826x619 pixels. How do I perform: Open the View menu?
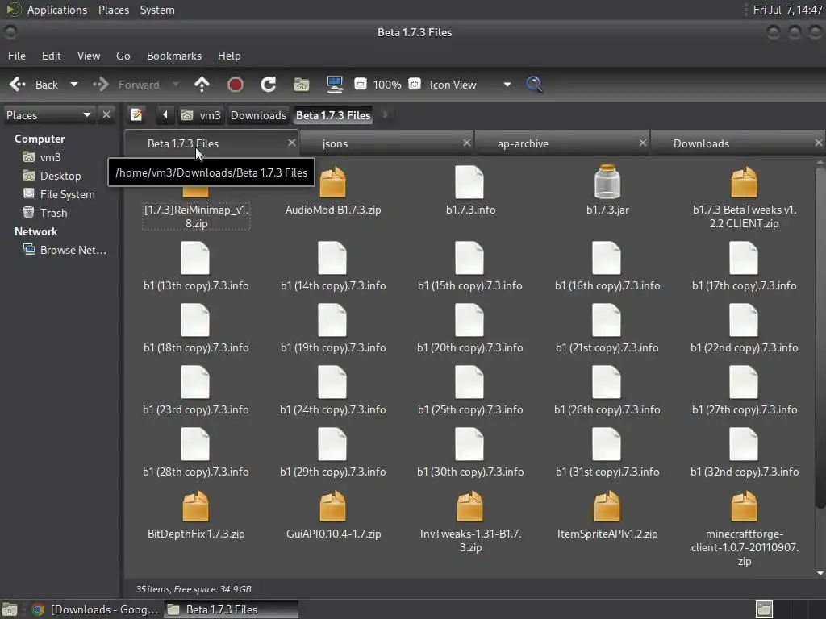coord(89,56)
